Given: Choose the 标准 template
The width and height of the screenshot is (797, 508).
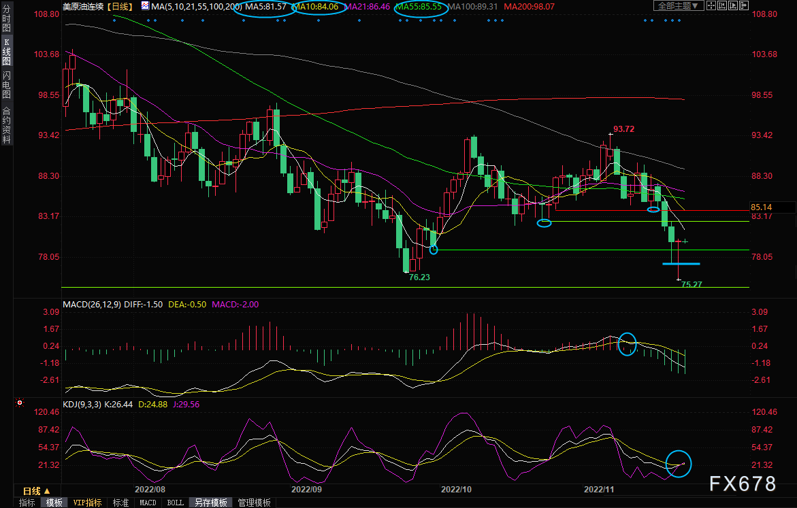Looking at the screenshot, I should tap(120, 503).
